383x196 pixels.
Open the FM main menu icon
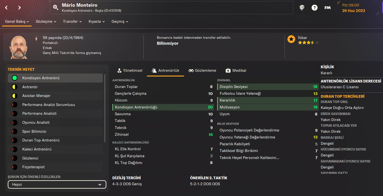[x=327, y=8]
